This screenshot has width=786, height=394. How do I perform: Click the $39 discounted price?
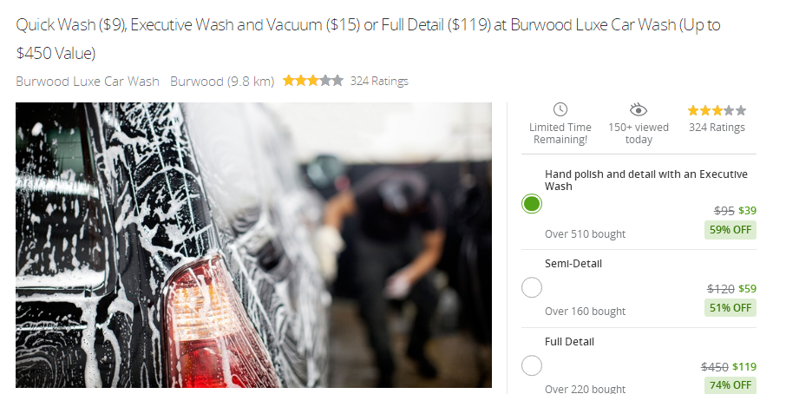(748, 211)
